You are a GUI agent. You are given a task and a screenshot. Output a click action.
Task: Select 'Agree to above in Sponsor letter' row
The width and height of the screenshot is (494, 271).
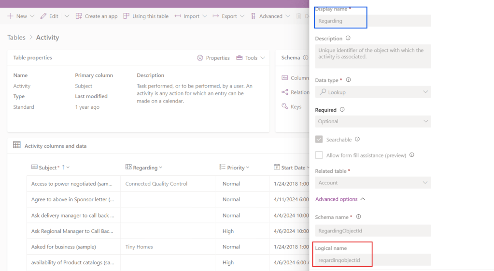[72, 199]
